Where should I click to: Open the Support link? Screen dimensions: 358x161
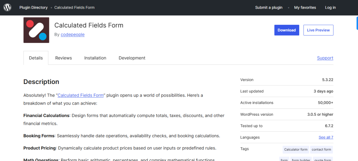click(325, 58)
